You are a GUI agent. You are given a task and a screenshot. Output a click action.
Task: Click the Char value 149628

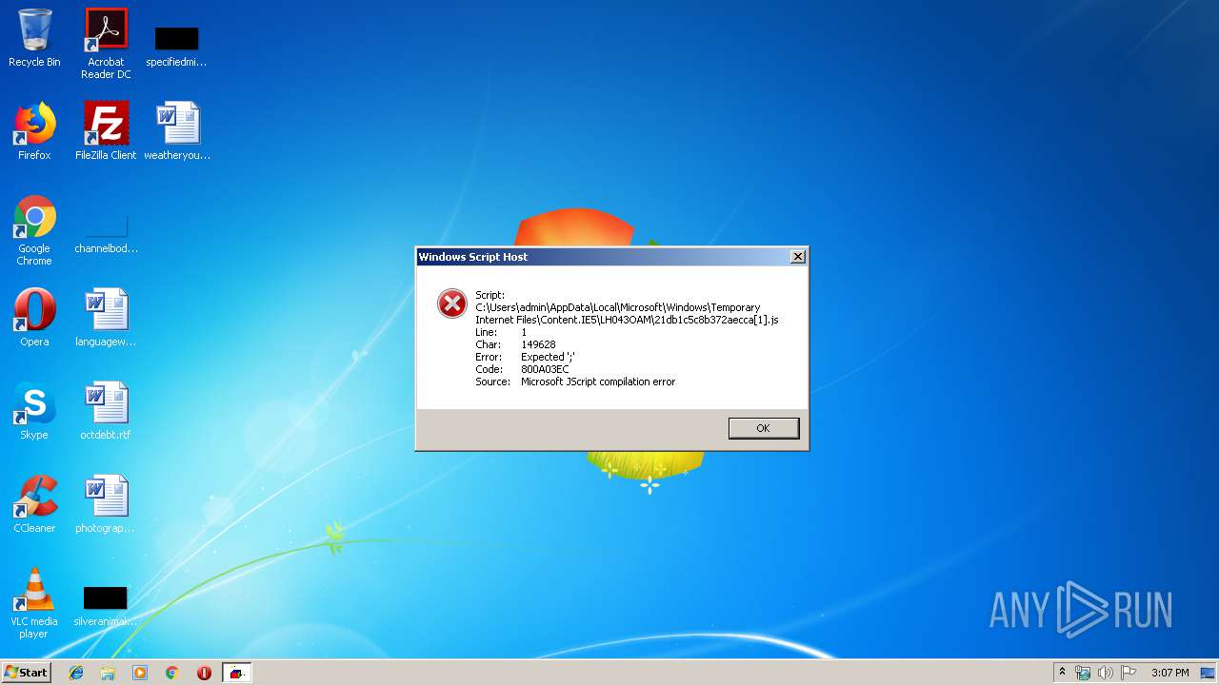(x=538, y=344)
